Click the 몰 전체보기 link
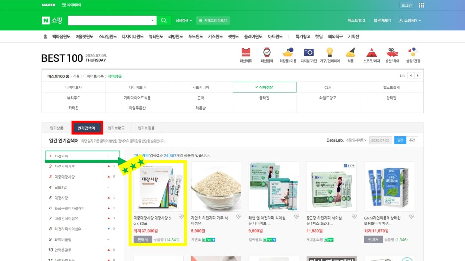Screen dimensions: 465x261 point(382,20)
